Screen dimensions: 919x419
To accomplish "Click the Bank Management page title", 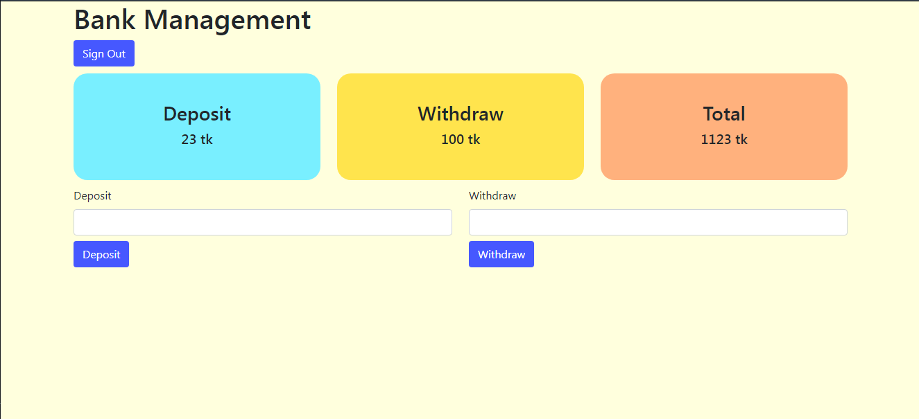I will click(192, 20).
